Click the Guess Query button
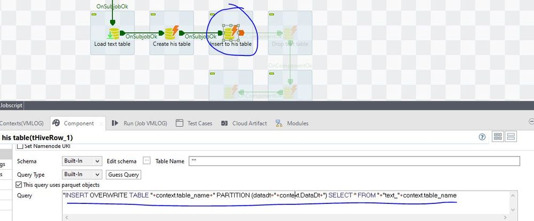The height and width of the screenshot is (221, 534). point(123,175)
